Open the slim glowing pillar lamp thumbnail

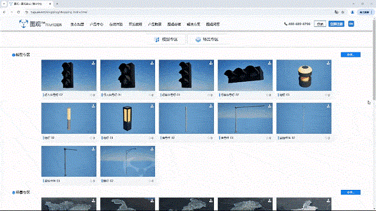(69, 118)
